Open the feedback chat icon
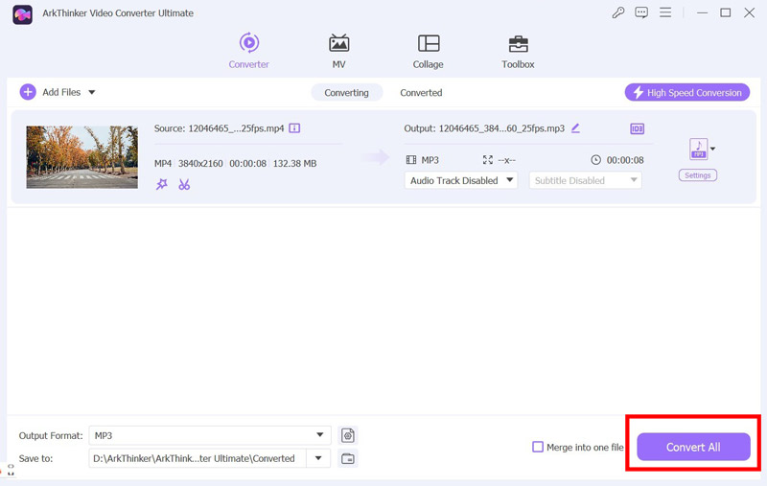The width and height of the screenshot is (767, 486). 641,12
